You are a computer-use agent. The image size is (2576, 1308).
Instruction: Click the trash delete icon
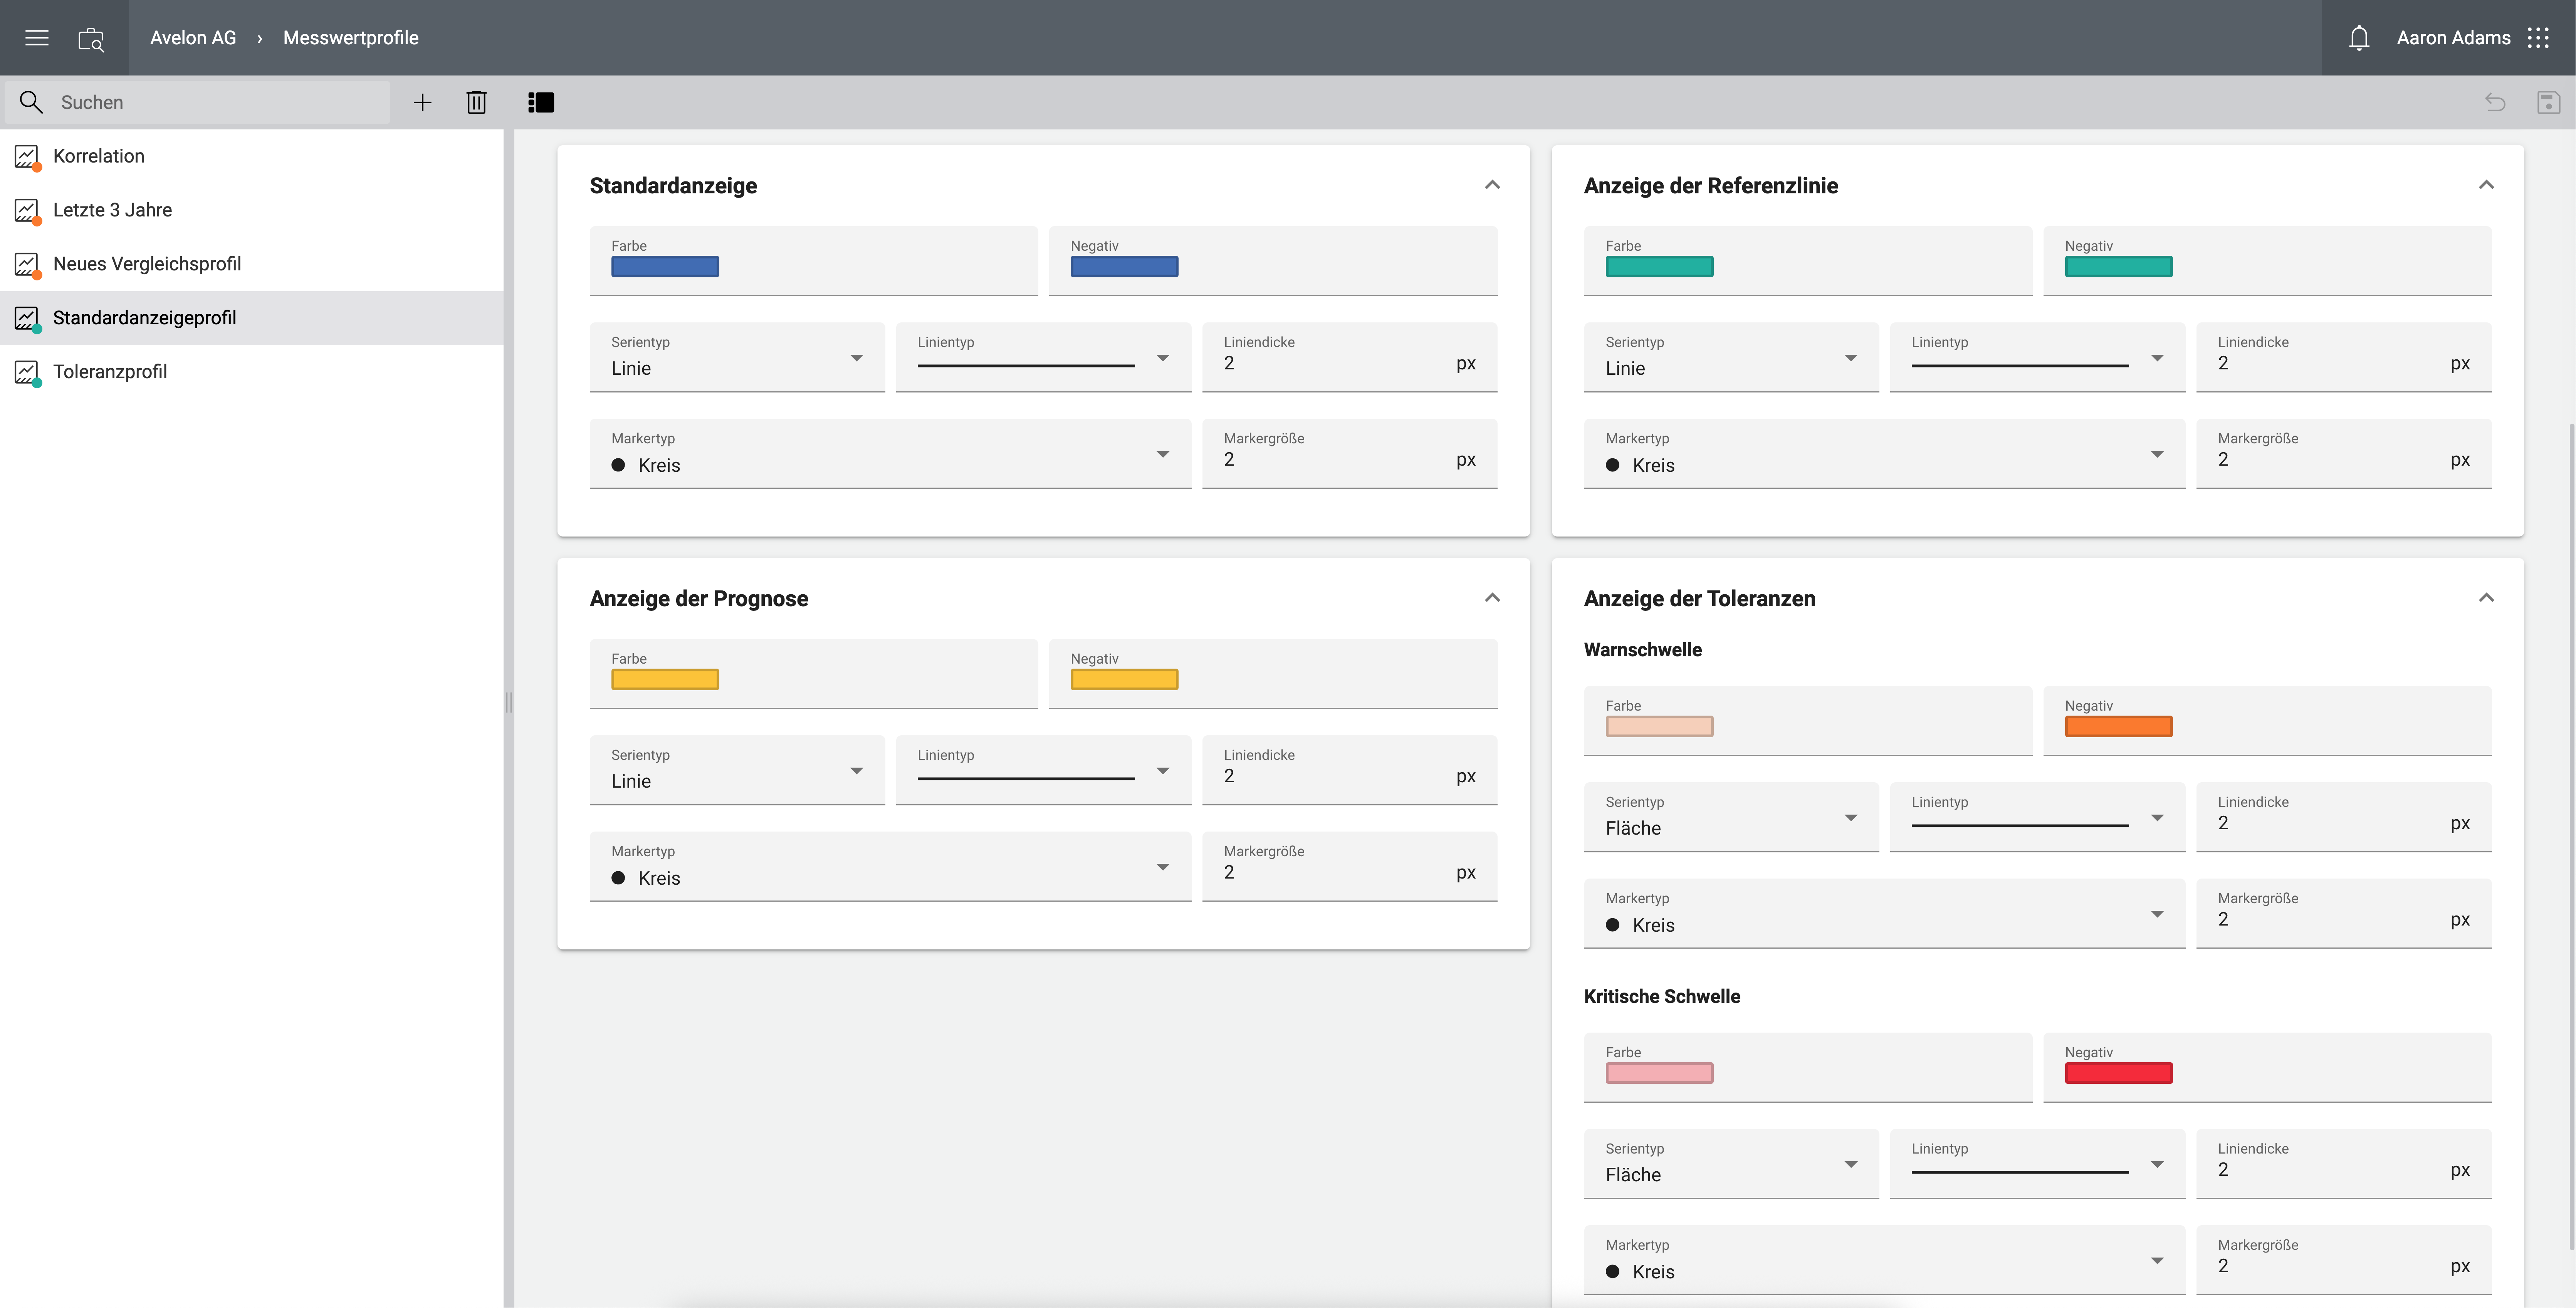(x=476, y=102)
